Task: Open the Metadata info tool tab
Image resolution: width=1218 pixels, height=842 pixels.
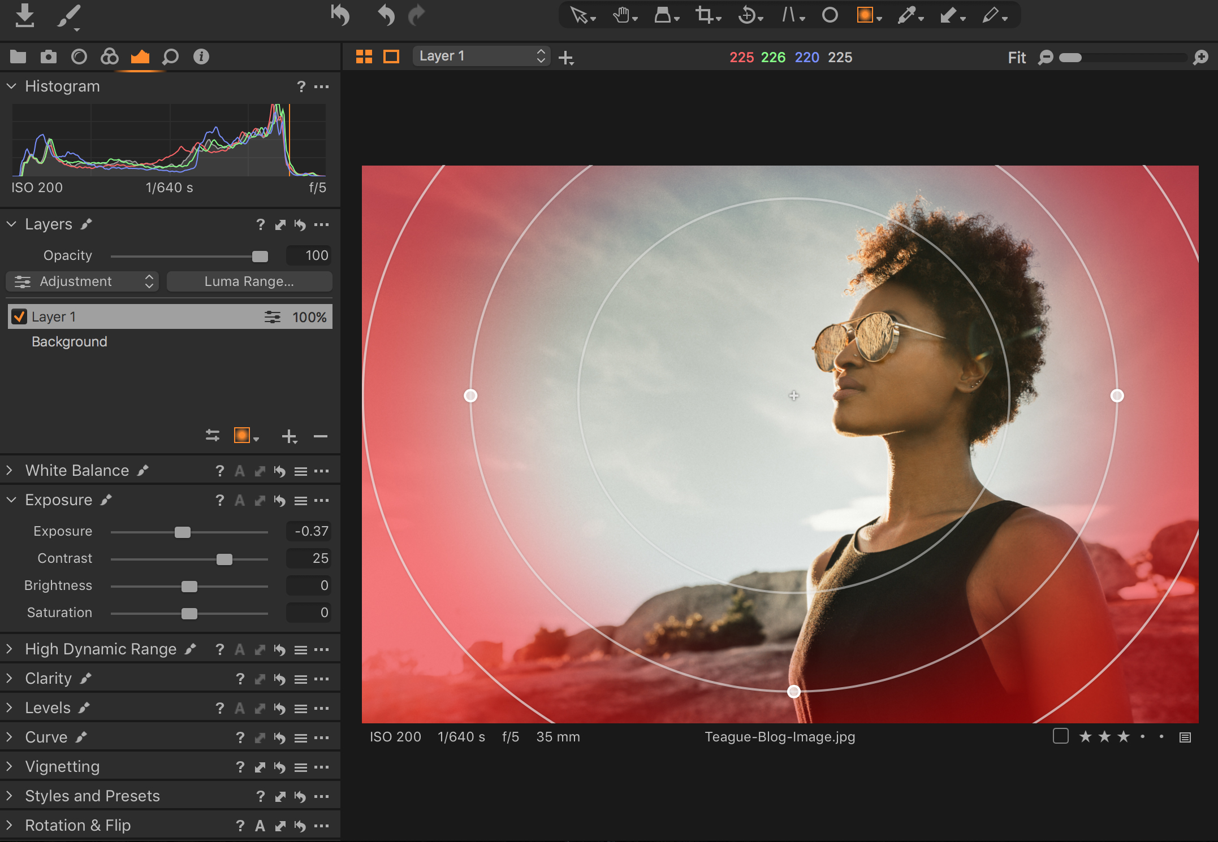Action: (x=201, y=57)
